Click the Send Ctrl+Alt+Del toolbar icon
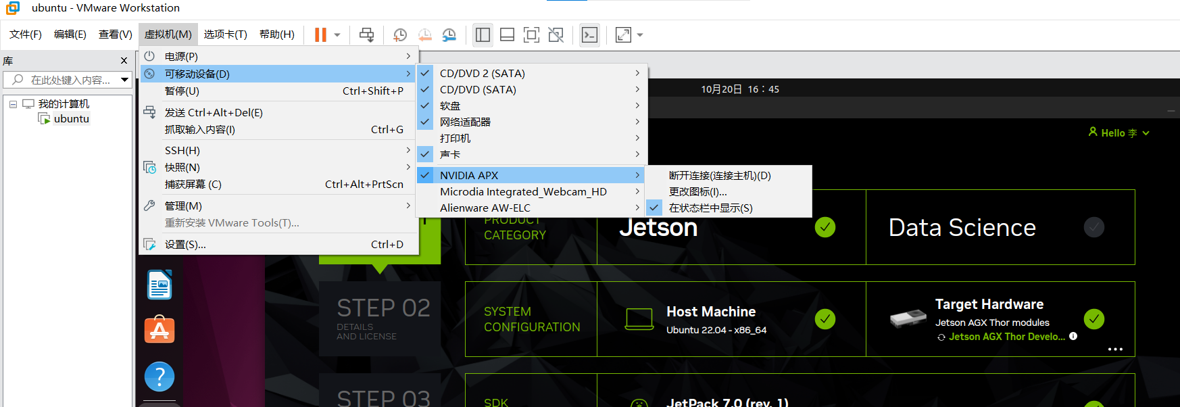Screen dimensions: 1180x407 (367, 34)
